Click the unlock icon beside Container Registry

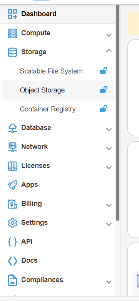click(104, 108)
